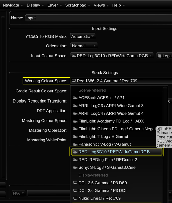Select ACEScct: ACEScct / AP1
Image resolution: width=172 pixels, height=203 pixels.
click(117, 98)
